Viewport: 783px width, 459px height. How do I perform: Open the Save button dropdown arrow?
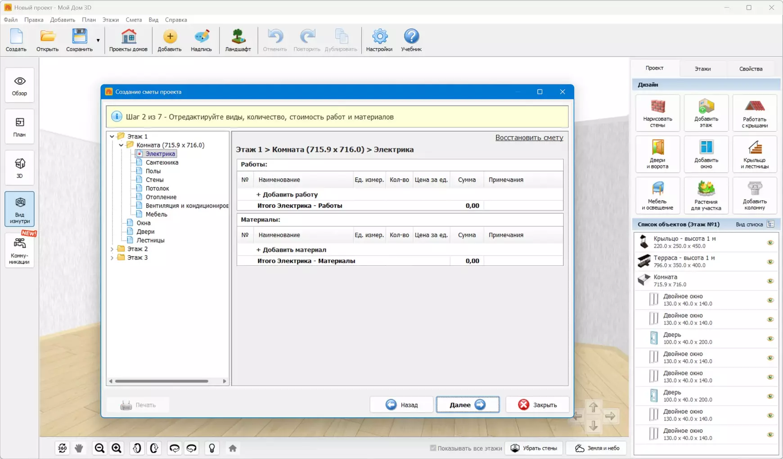98,40
